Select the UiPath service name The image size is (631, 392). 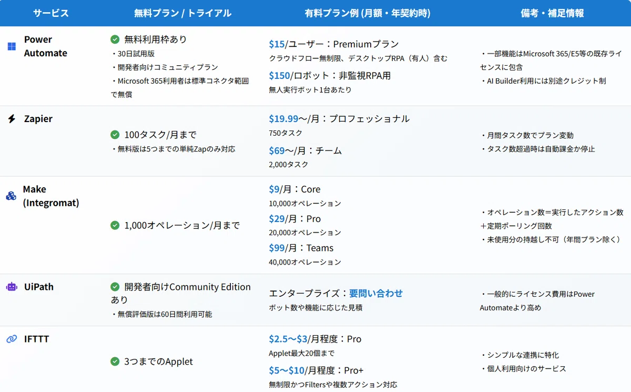click(x=39, y=287)
